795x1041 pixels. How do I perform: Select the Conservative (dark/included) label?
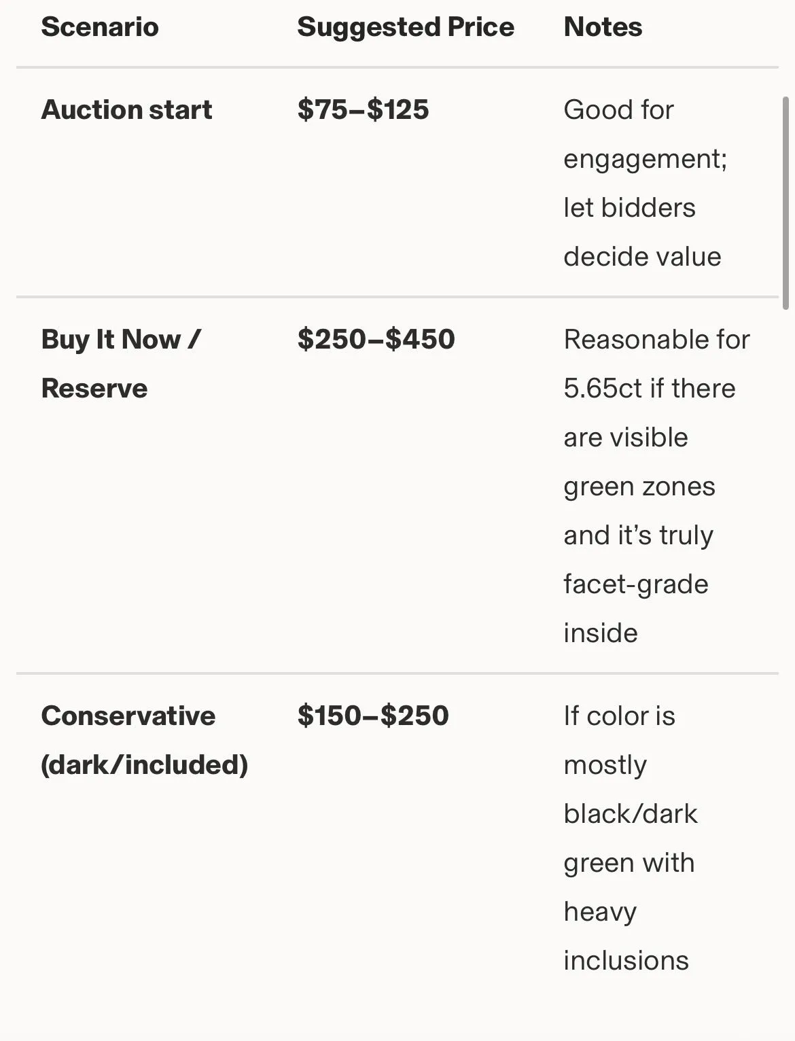[144, 740]
